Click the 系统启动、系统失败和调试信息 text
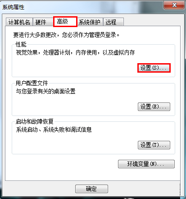Screen dimensions: 186x199 coord(54,130)
